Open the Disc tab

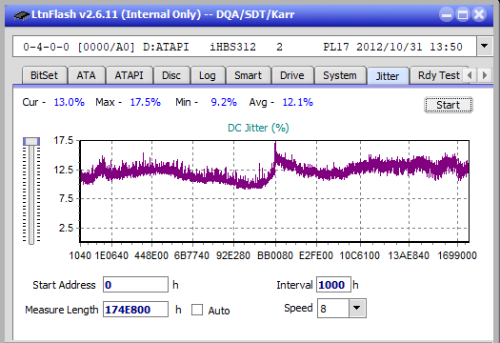coord(171,75)
